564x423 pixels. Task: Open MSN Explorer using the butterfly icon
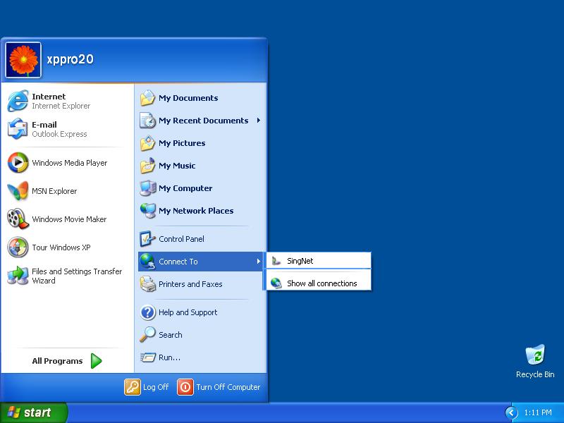(18, 190)
